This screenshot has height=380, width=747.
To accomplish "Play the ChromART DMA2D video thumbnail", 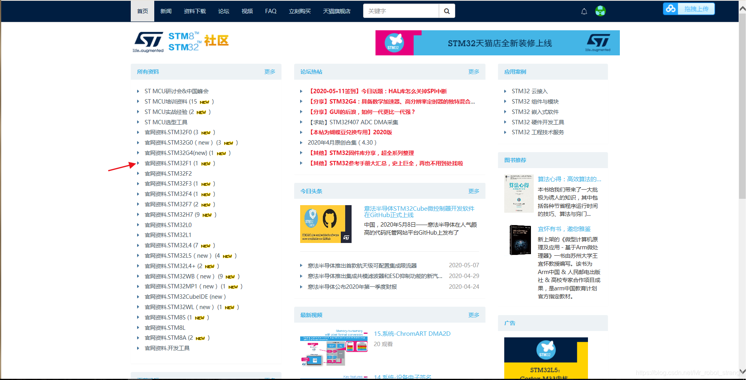I will pos(334,348).
